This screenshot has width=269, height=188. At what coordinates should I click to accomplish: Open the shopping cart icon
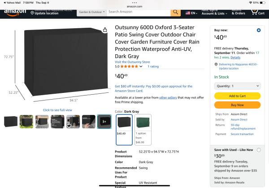pyautogui.click(x=258, y=13)
